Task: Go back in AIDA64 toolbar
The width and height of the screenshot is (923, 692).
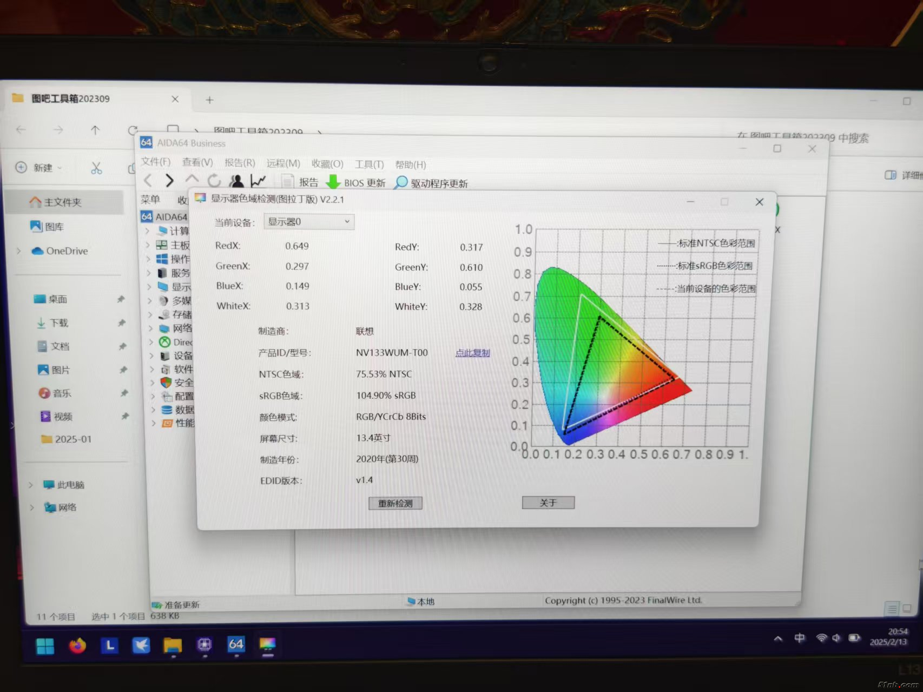Action: [x=148, y=180]
